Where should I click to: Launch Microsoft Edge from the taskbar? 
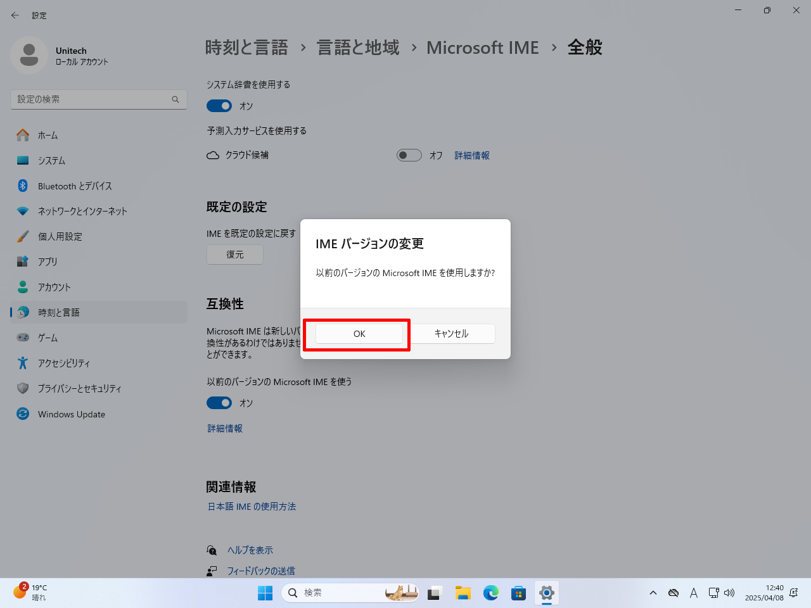pos(491,593)
